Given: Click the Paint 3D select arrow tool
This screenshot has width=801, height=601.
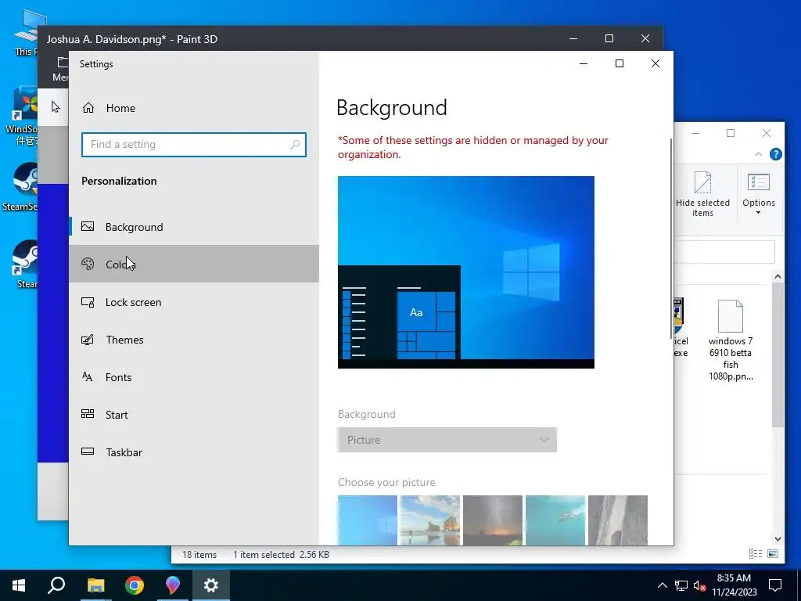Looking at the screenshot, I should point(56,106).
